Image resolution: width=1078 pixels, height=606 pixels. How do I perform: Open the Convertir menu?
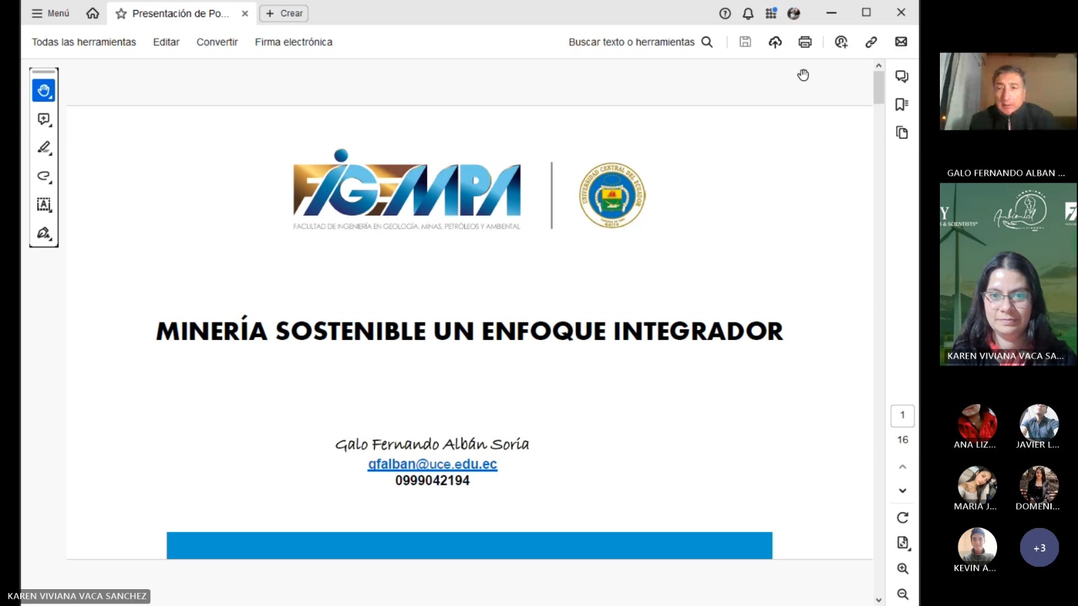[217, 42]
